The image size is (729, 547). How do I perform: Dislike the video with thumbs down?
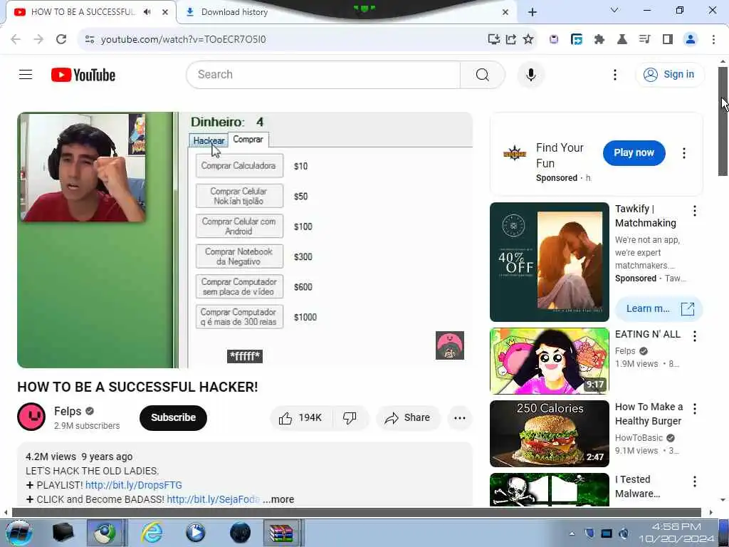pyautogui.click(x=350, y=417)
